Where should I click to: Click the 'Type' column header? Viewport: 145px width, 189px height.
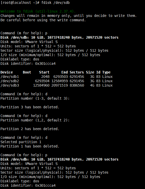click(106, 72)
